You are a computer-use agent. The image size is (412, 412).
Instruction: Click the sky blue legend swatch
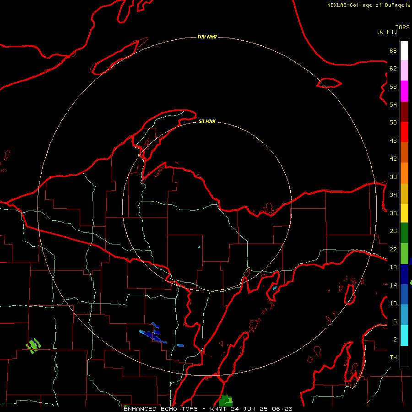point(404,315)
